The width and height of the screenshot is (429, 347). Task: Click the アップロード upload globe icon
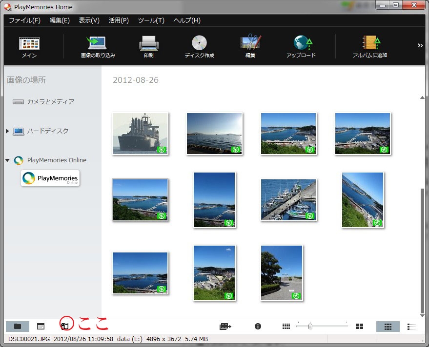pos(301,44)
